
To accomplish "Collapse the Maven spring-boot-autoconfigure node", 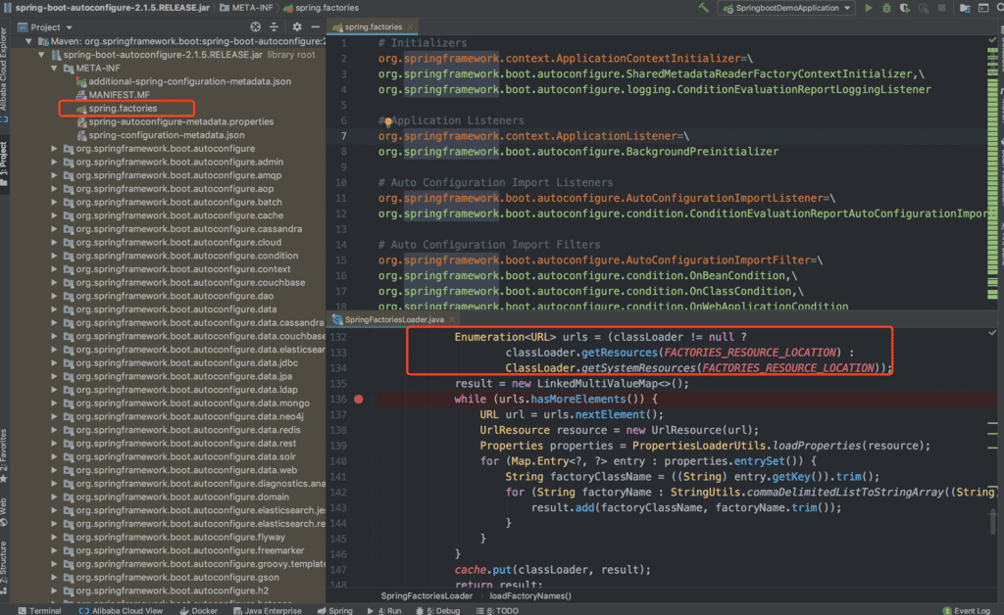I will click(28, 41).
